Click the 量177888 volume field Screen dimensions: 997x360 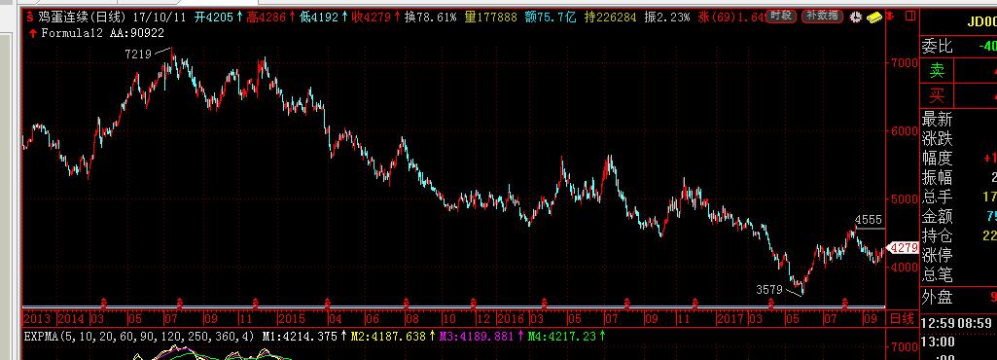(491, 18)
